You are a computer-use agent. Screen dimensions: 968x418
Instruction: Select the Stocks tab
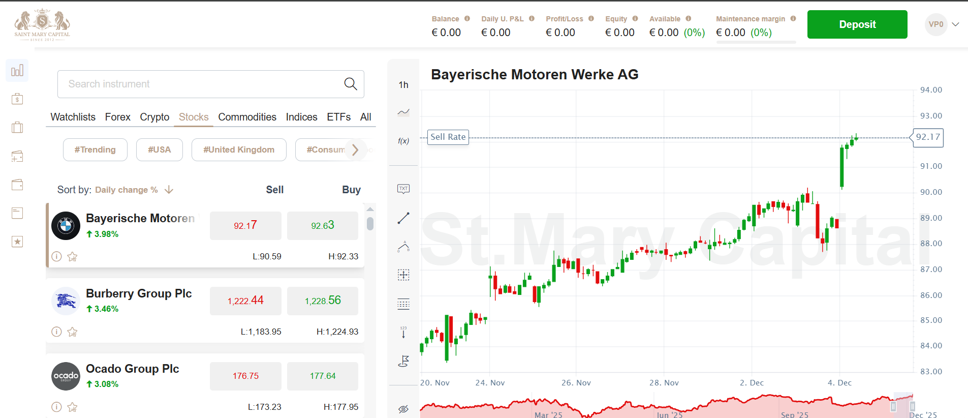coord(194,117)
